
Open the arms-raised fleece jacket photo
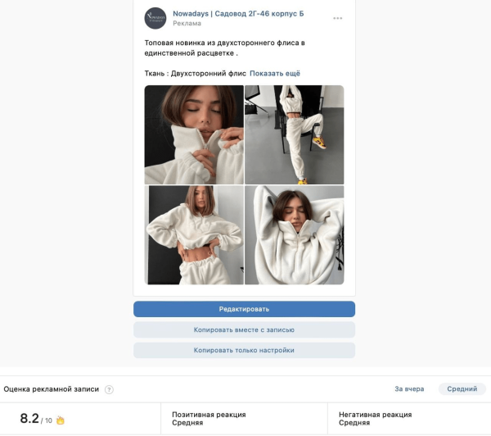(295, 235)
